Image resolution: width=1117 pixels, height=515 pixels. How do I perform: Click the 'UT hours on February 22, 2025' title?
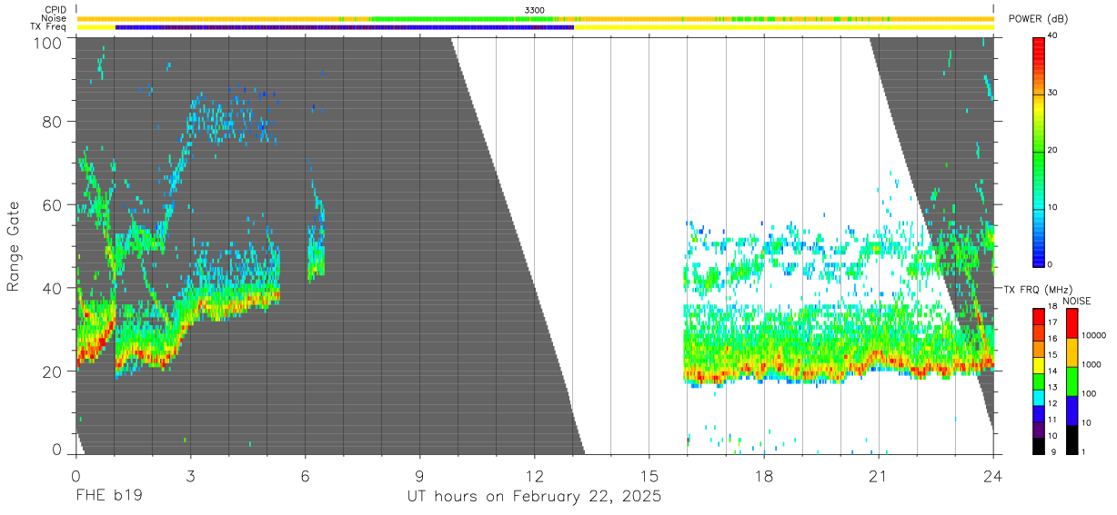point(534,497)
